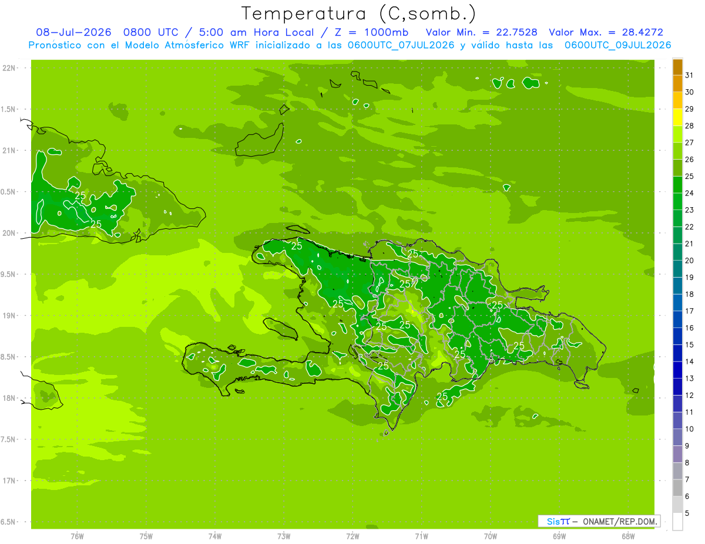The image size is (705, 544).
Task: Click the 22N latitude axis label
Action: click(9, 68)
